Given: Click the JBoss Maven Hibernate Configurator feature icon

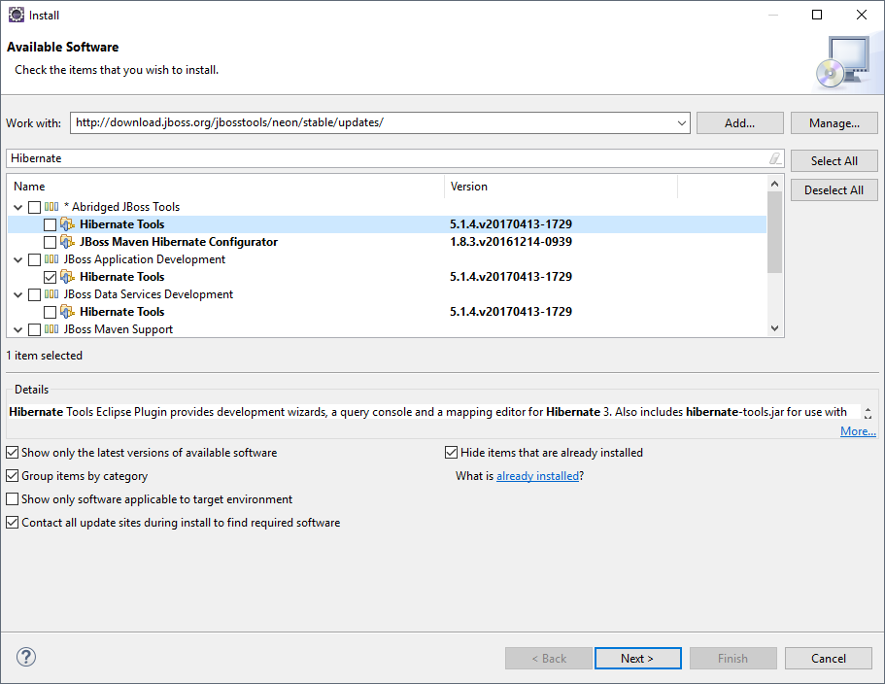Looking at the screenshot, I should point(67,242).
